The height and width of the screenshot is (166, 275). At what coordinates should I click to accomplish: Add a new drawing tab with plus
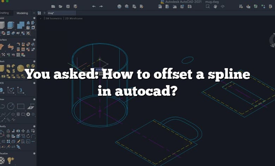click(x=44, y=13)
